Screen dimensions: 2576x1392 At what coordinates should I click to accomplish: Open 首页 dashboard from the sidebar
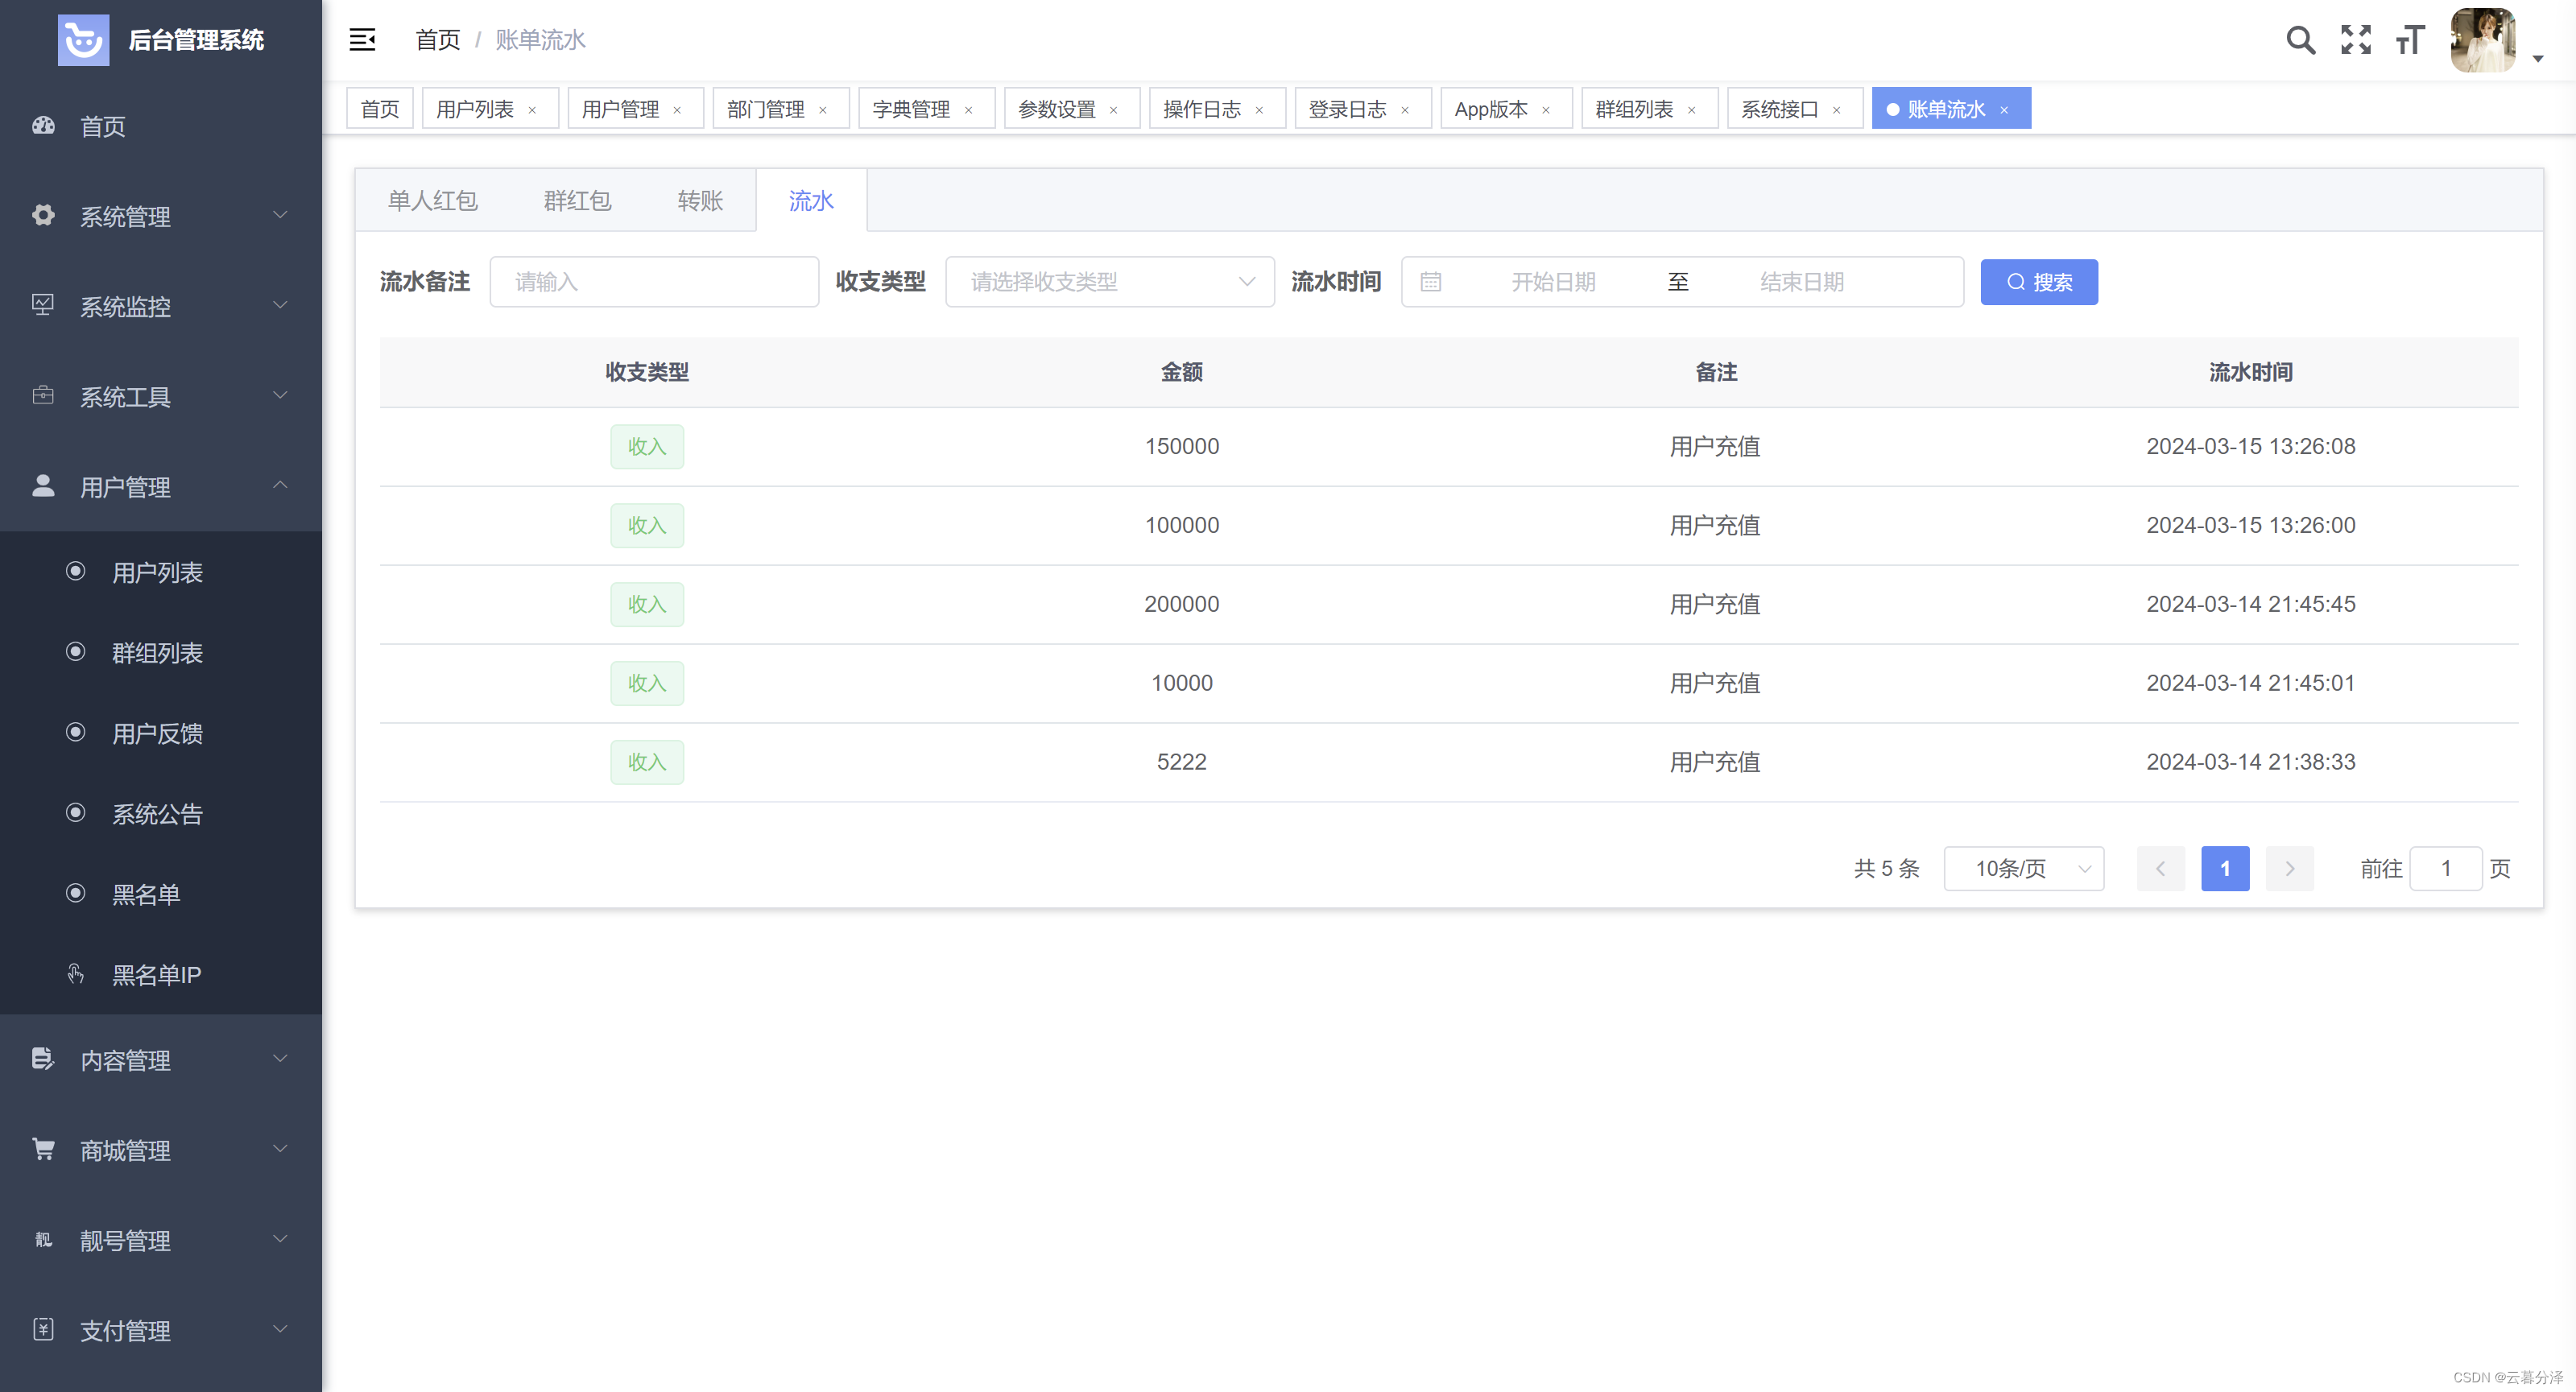(102, 126)
